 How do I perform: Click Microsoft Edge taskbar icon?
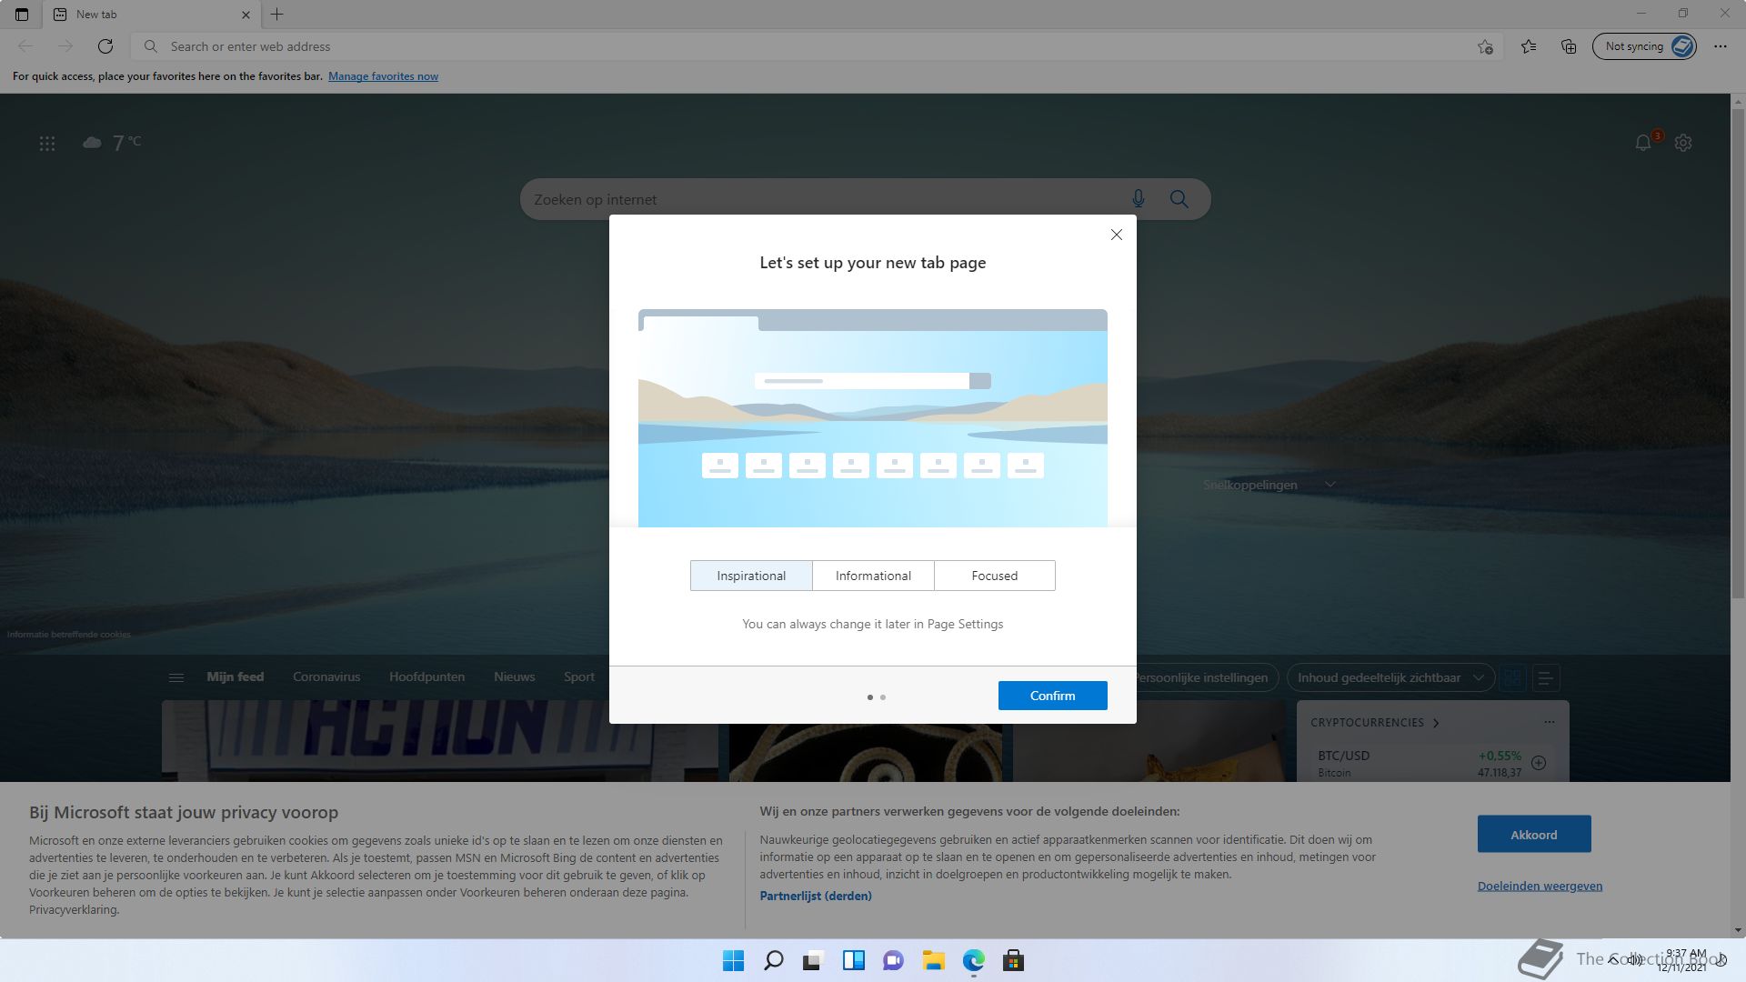[x=973, y=960]
